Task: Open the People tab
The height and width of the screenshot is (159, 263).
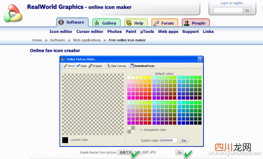Action: pyautogui.click(x=195, y=23)
